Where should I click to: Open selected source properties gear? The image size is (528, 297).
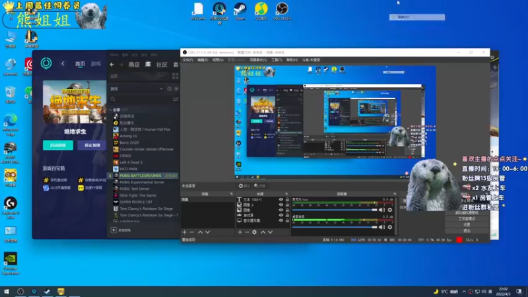tap(255, 232)
